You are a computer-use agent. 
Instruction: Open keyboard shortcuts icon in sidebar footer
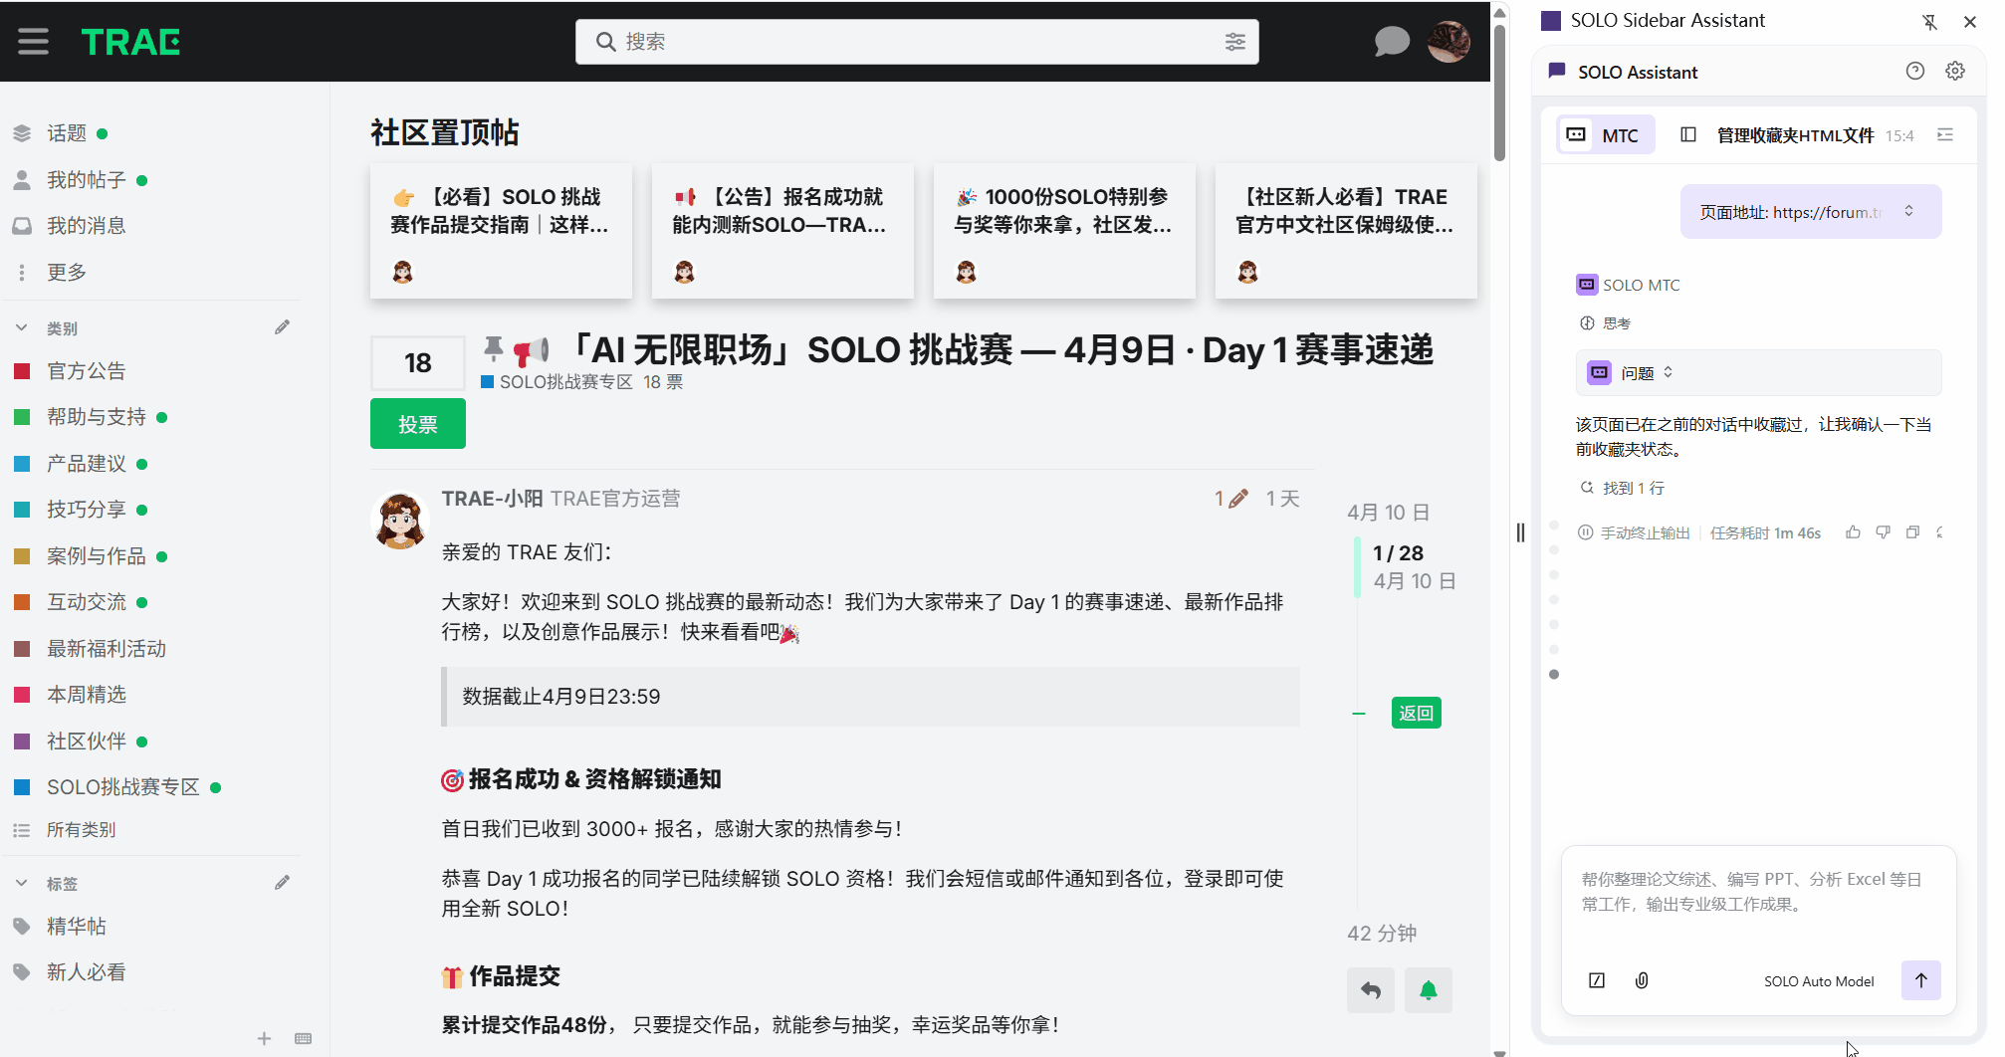click(x=304, y=1038)
